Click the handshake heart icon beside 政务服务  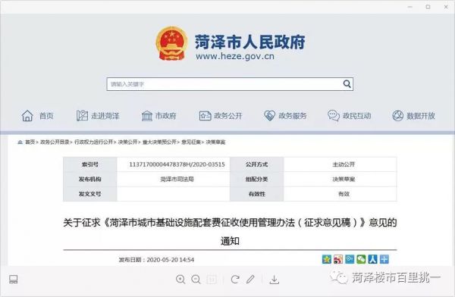(x=269, y=116)
